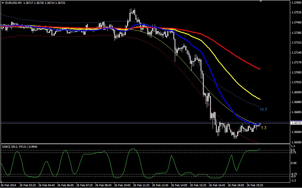Click the 26 Feb 12:45 time label

click(x=160, y=185)
